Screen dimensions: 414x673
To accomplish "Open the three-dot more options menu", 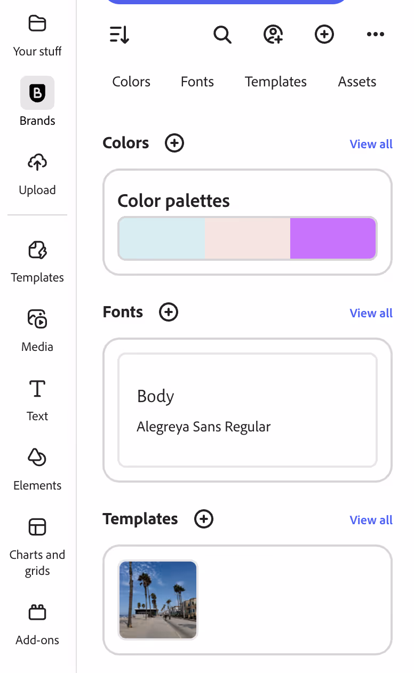I will tap(376, 35).
